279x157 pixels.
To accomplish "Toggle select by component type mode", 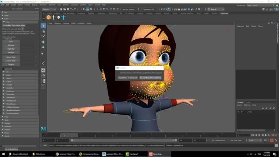I will pos(91,9).
